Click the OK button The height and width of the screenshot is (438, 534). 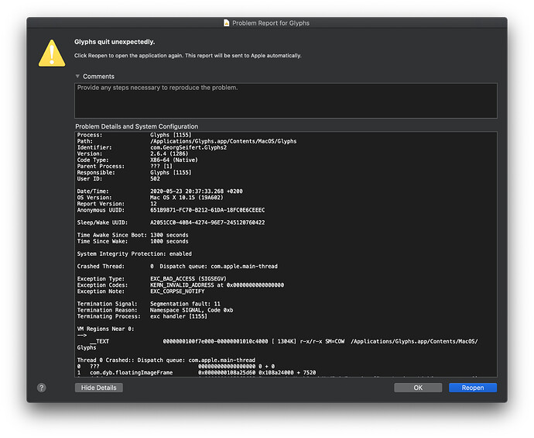[x=418, y=388]
